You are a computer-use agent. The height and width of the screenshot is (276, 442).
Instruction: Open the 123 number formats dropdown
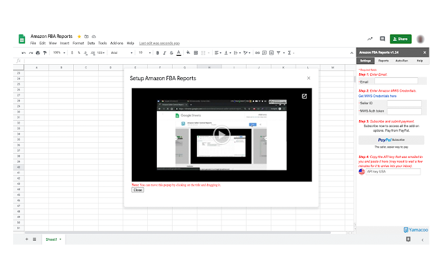(x=101, y=52)
